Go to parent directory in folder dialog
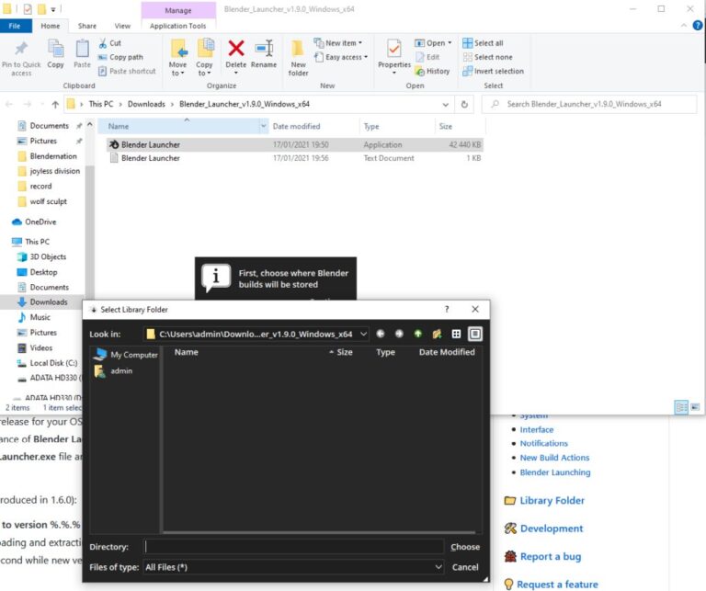Viewport: 706px width, 591px height. [418, 334]
